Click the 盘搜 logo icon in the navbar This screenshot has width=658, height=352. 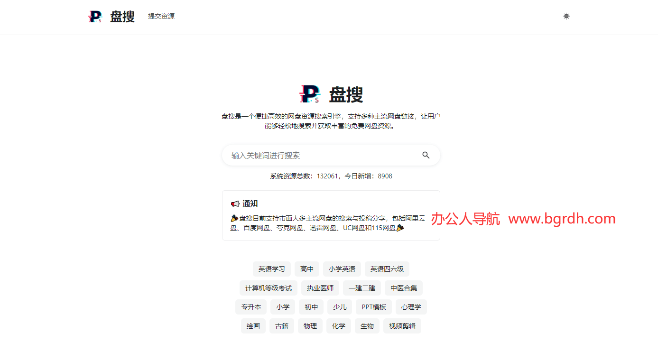tap(94, 16)
